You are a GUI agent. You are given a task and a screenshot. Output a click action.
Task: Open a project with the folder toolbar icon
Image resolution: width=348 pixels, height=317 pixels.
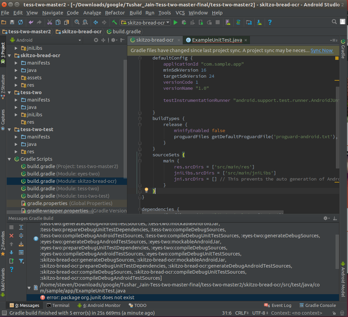coord(4,22)
